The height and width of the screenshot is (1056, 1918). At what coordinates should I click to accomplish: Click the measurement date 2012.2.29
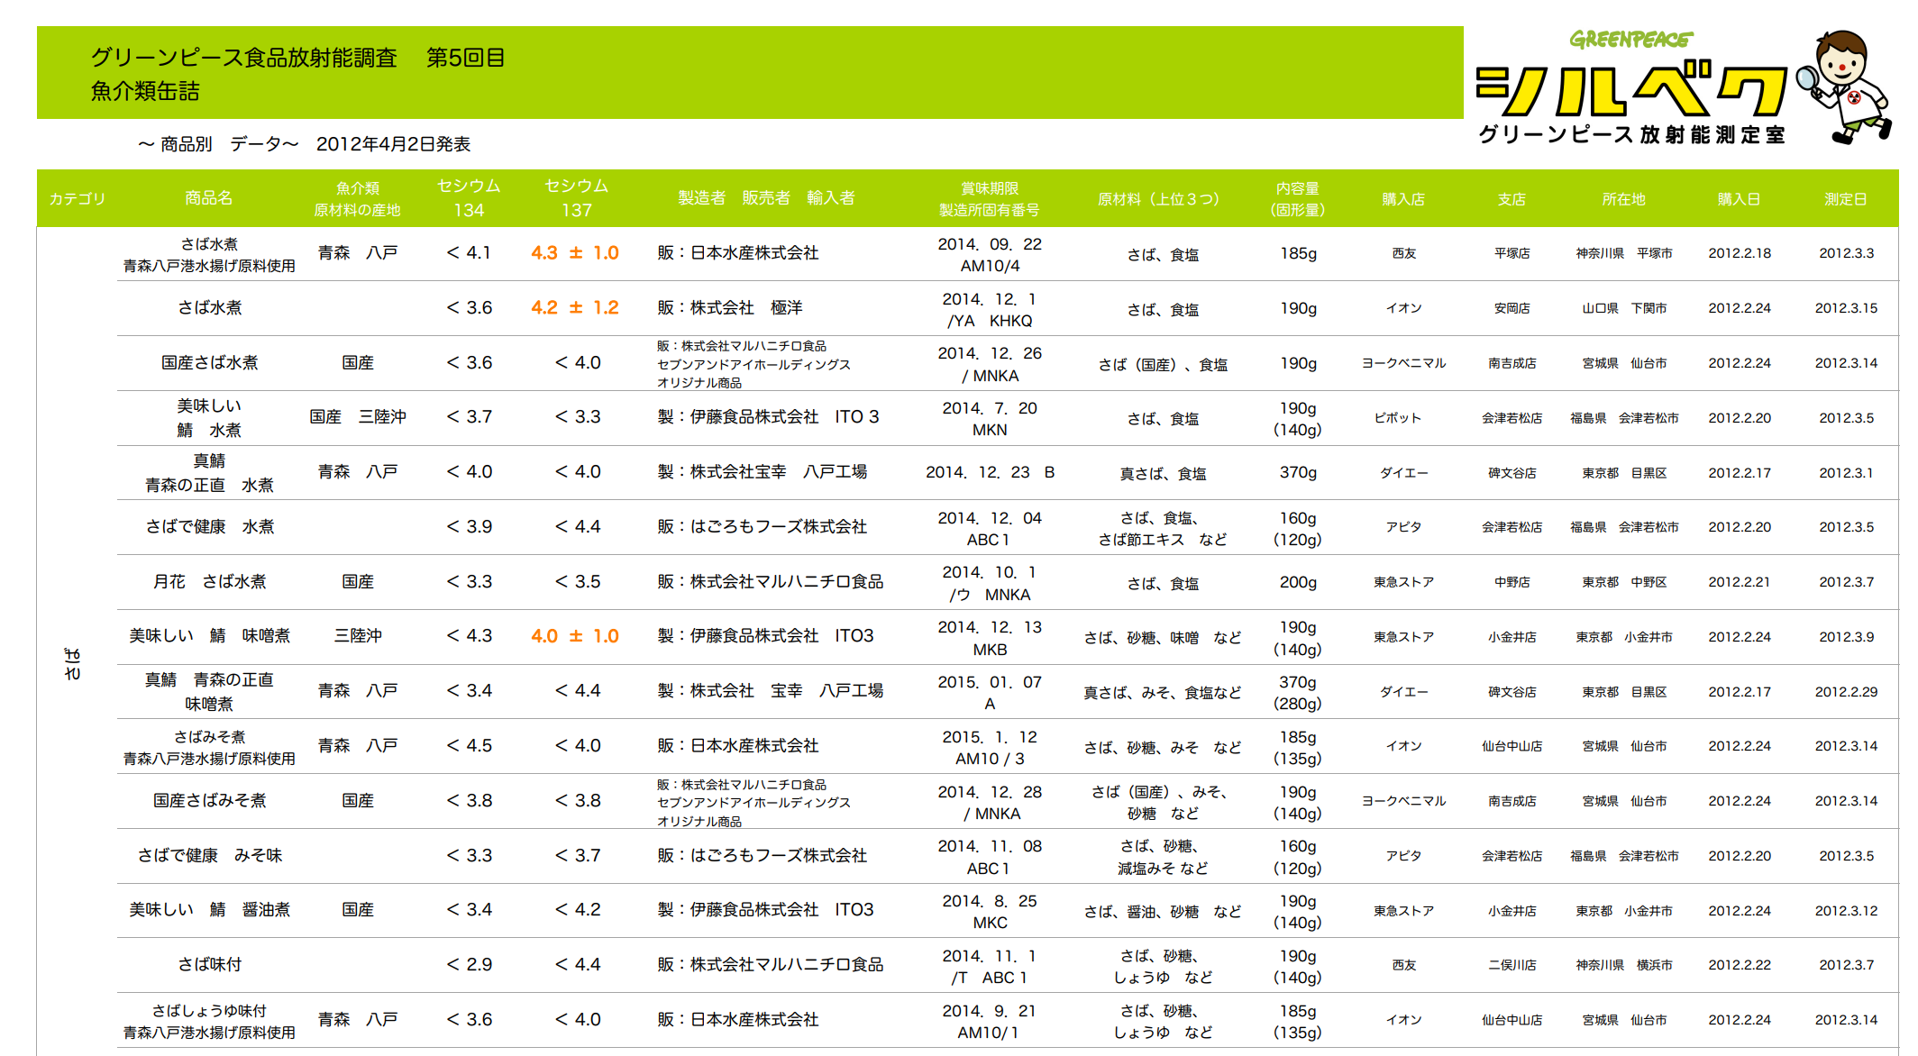point(1846,692)
